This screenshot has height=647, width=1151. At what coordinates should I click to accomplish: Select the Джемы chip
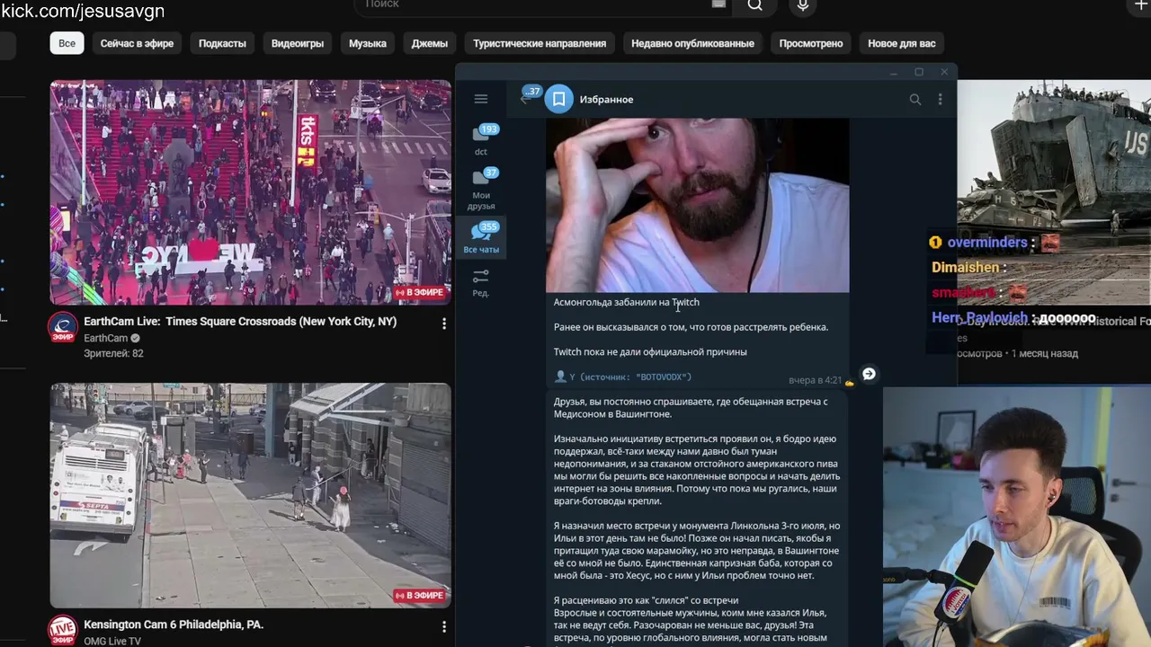coord(430,43)
